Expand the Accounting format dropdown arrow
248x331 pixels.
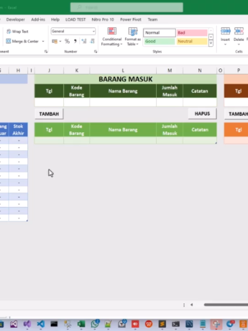pyautogui.click(x=60, y=42)
